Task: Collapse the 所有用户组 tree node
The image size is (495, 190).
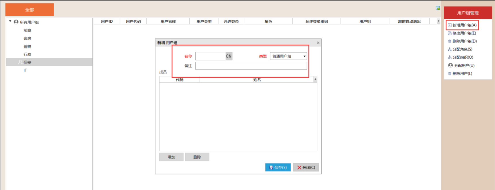Action: [x=10, y=21]
